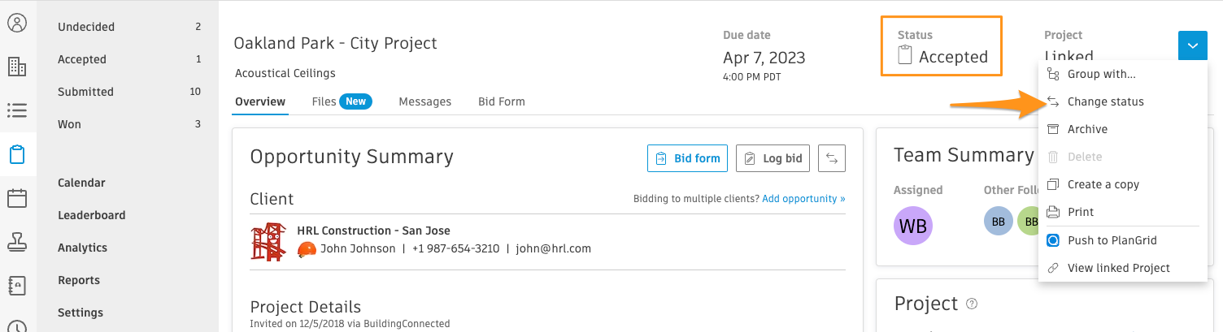The height and width of the screenshot is (332, 1223).
Task: Click the Log bid button
Action: [x=773, y=158]
